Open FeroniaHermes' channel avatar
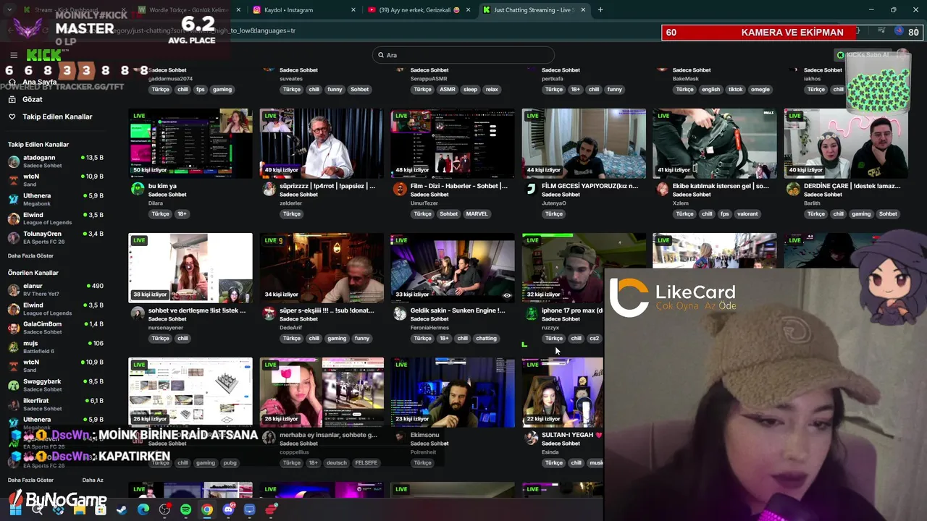The height and width of the screenshot is (521, 927). (x=400, y=314)
